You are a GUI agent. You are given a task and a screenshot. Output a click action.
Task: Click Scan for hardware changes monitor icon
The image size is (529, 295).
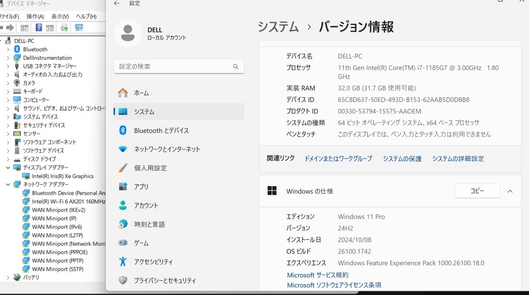click(x=79, y=28)
